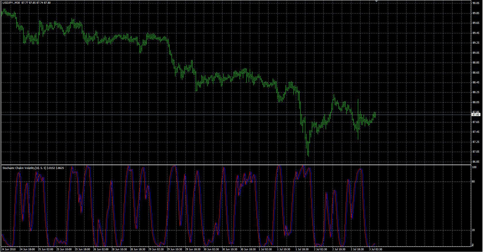483x252 pixels.
Task: Select the 3 Jul 02:30 time label
Action: click(x=376, y=249)
